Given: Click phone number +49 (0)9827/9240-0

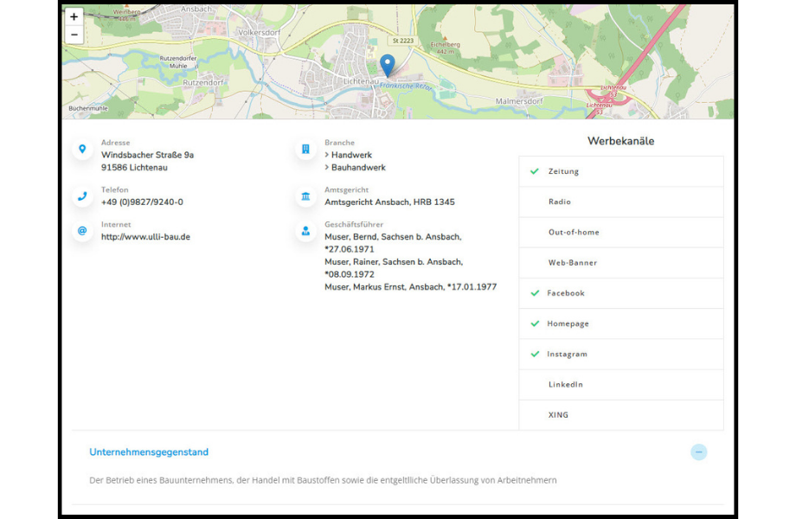Looking at the screenshot, I should (x=142, y=202).
